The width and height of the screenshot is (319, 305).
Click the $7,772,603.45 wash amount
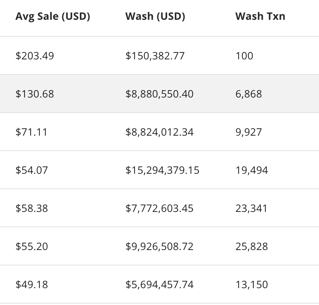click(x=159, y=209)
